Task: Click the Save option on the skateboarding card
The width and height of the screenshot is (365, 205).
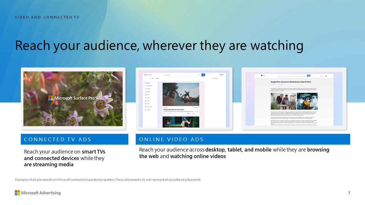Action: (194, 114)
